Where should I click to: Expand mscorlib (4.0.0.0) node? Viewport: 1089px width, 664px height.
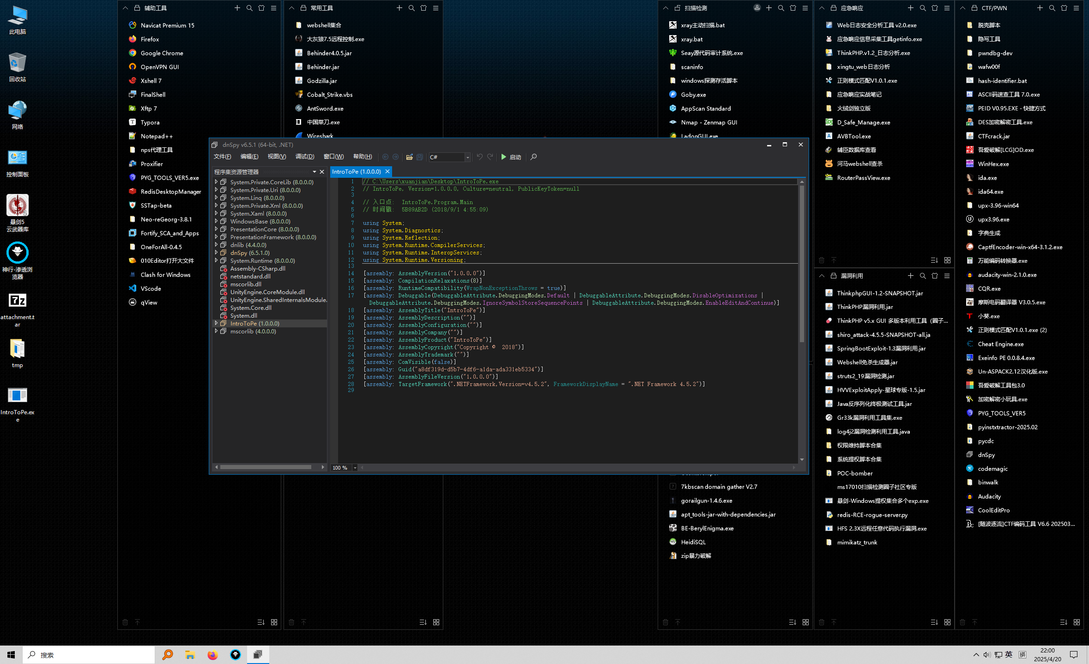click(216, 331)
